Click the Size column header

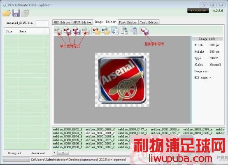pos(9,31)
